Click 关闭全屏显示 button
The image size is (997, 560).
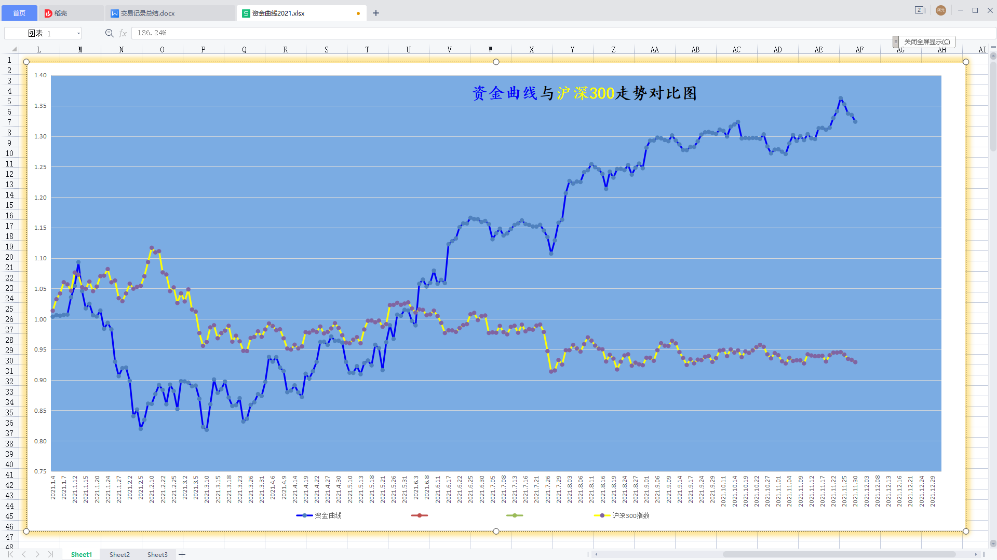[926, 41]
